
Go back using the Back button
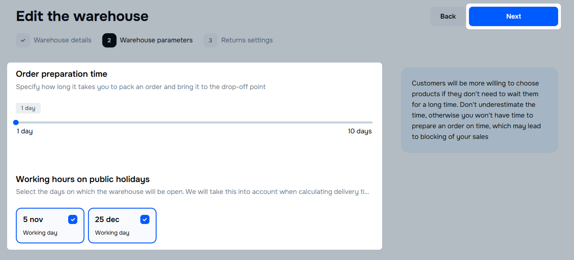(448, 16)
